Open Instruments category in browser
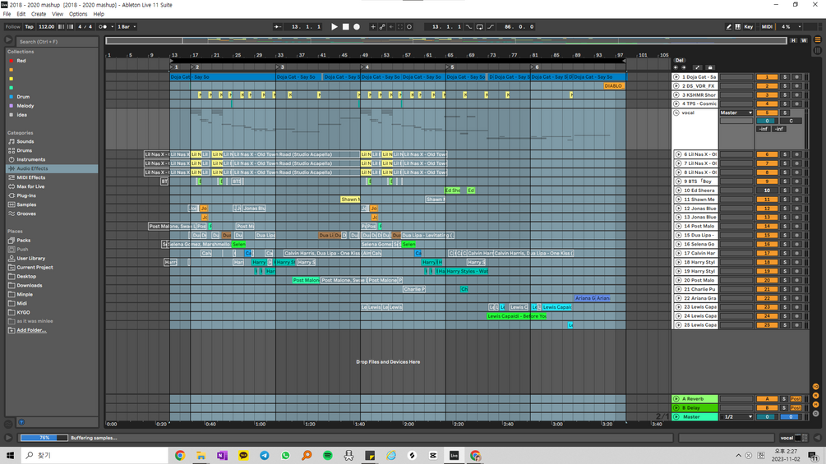The height and width of the screenshot is (464, 826). (30, 159)
